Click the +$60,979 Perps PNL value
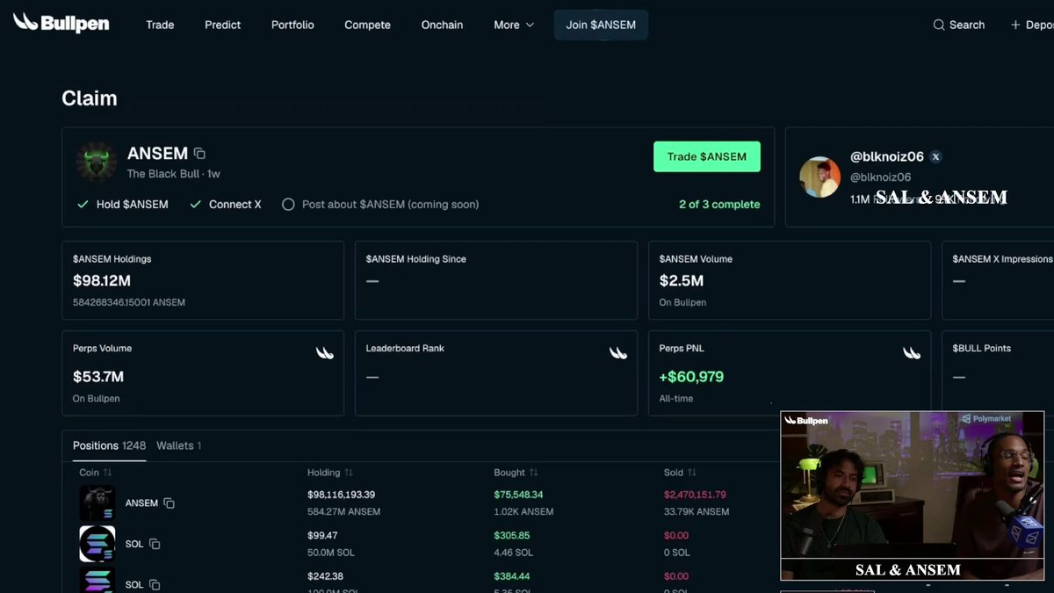 pos(691,377)
